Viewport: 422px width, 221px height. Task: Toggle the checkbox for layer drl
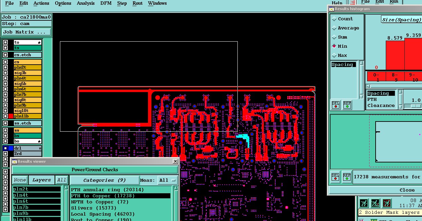point(5,148)
